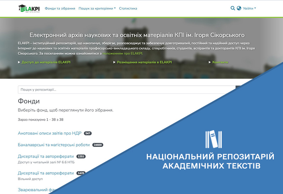Open Дисертації та автореферати with 1425 items
This screenshot has height=194, width=283.
46,173
